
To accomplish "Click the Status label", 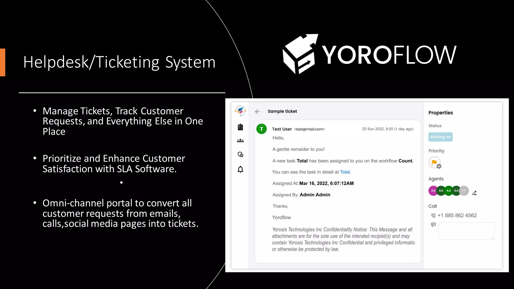I will coord(435,126).
